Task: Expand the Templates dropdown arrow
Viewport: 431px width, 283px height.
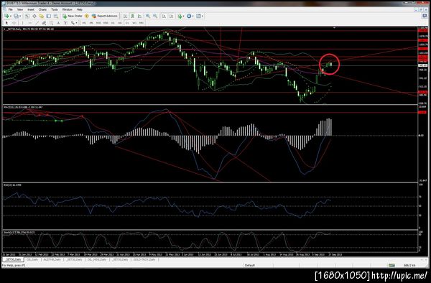Action: (x=203, y=17)
